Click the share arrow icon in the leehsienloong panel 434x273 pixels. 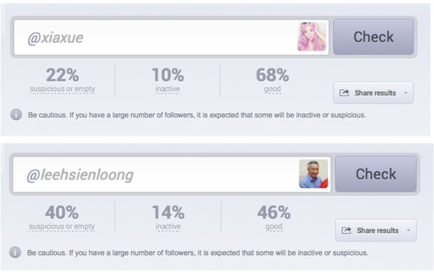(x=346, y=230)
